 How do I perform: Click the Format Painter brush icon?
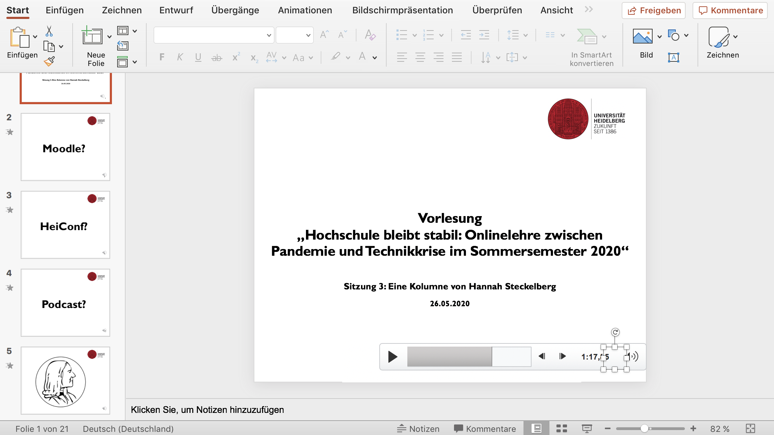tap(49, 61)
